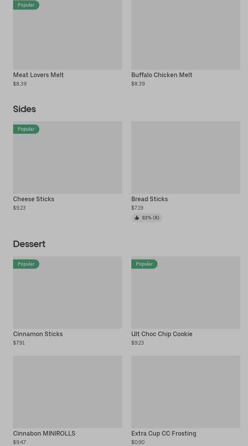
Task: Click the Extra Cup CC Frosting title
Action: pyautogui.click(x=164, y=433)
